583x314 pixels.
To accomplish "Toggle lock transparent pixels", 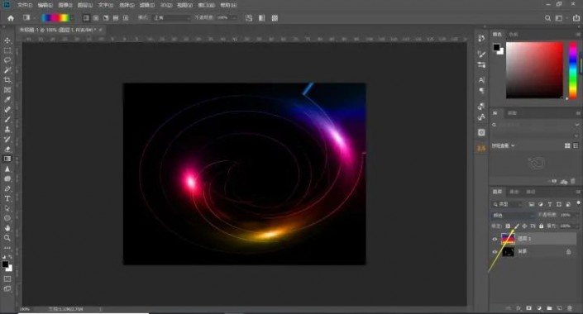I will (x=508, y=226).
